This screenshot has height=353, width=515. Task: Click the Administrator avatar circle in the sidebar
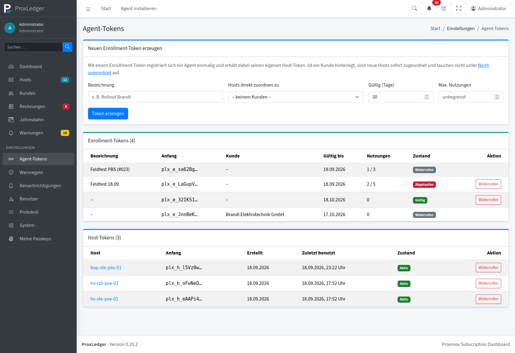tap(10, 28)
